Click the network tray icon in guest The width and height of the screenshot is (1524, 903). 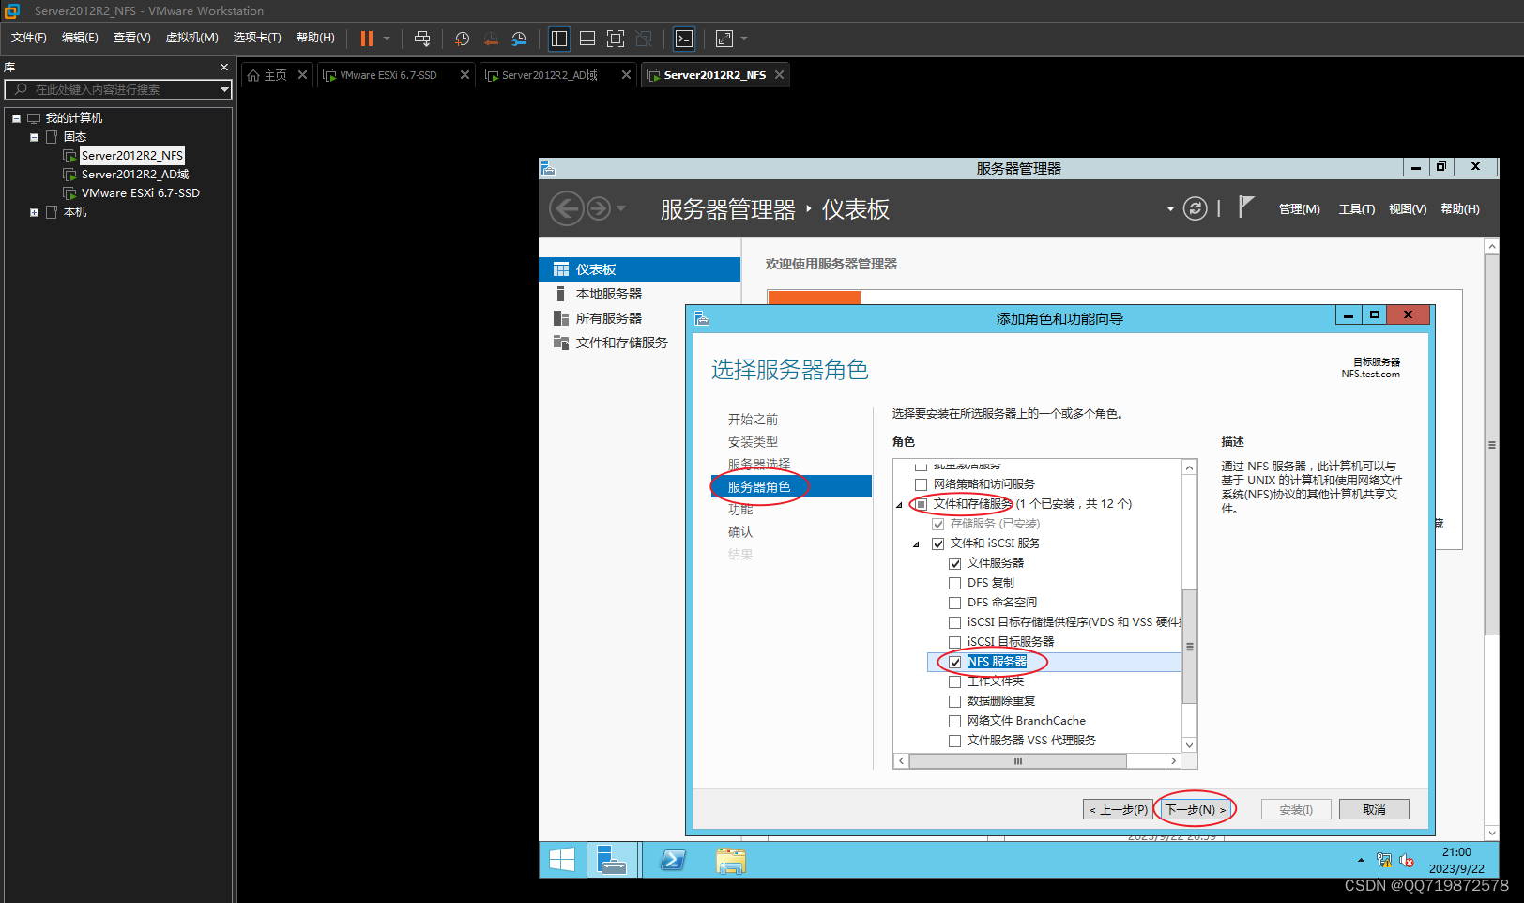coord(1383,860)
